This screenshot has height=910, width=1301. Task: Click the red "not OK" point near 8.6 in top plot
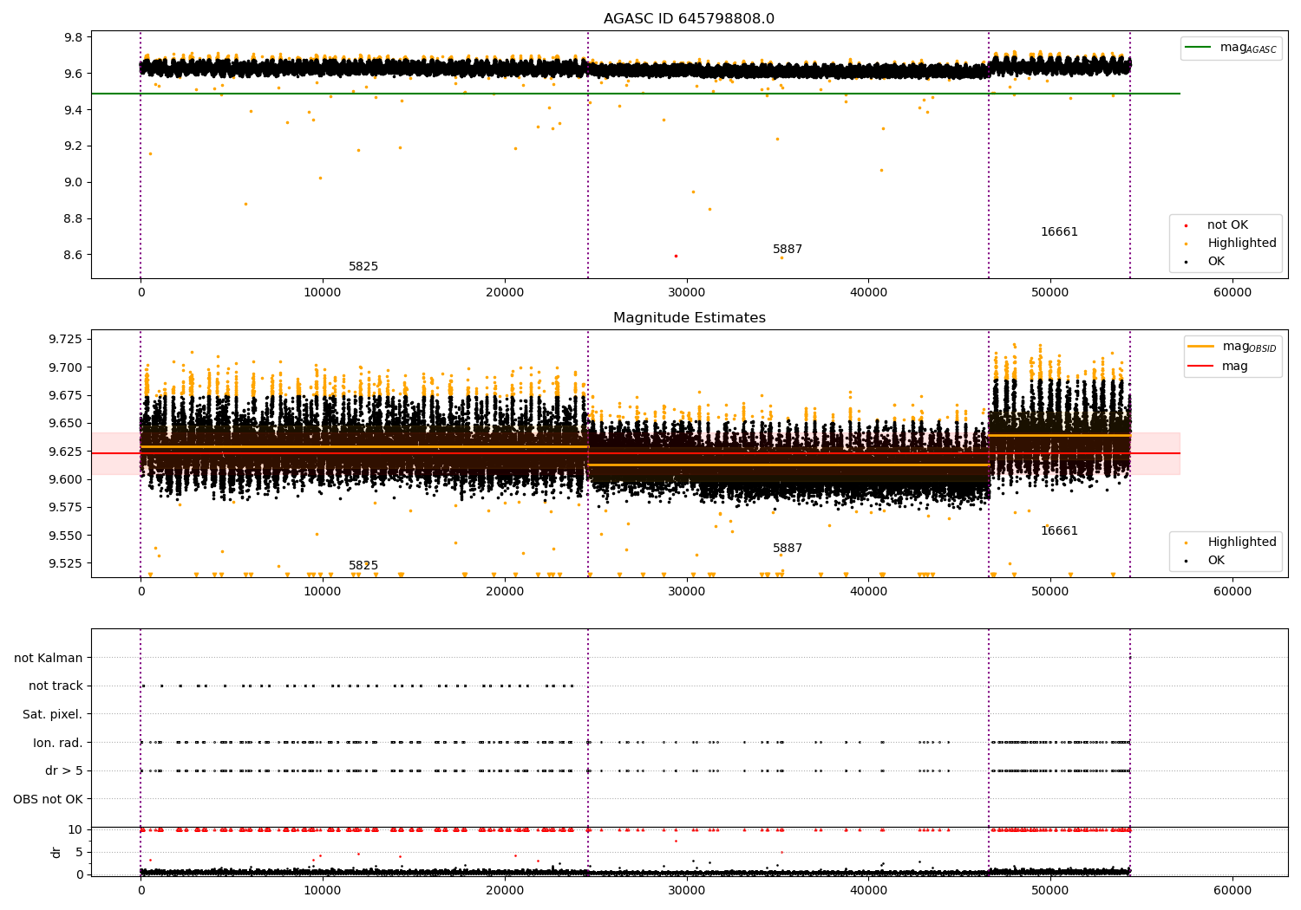click(x=676, y=256)
